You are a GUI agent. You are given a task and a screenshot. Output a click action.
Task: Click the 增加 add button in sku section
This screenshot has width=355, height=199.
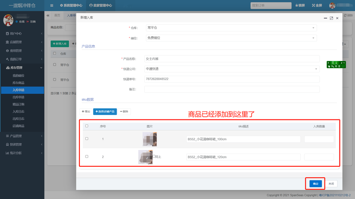coord(86,111)
